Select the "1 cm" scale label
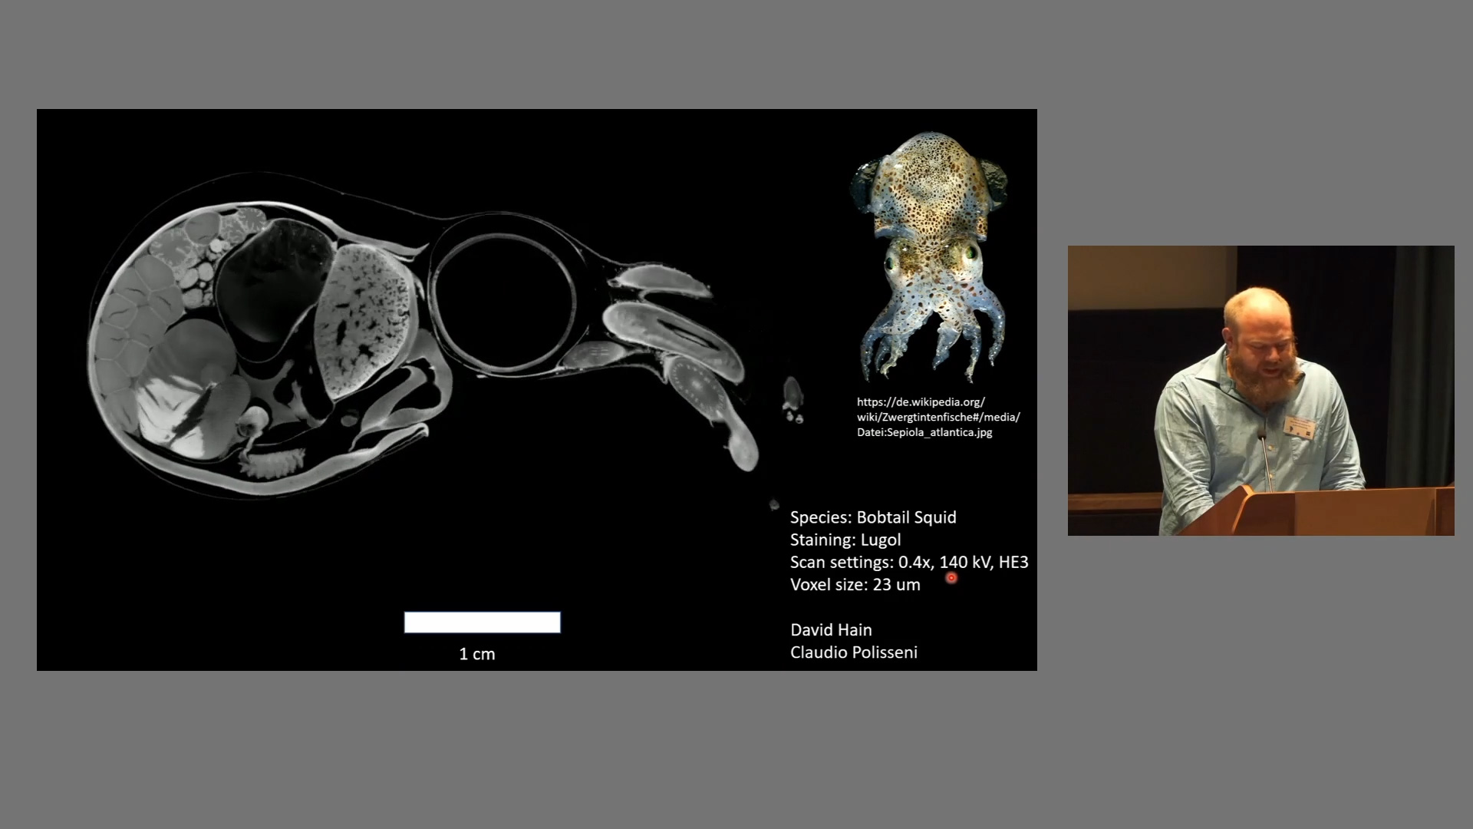1473x829 pixels. tap(476, 654)
